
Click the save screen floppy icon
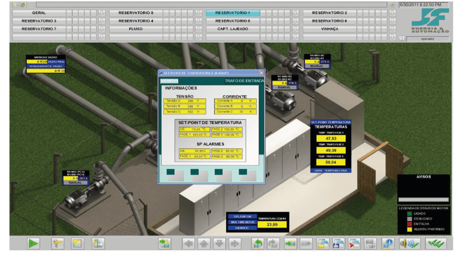pyautogui.click(x=338, y=244)
